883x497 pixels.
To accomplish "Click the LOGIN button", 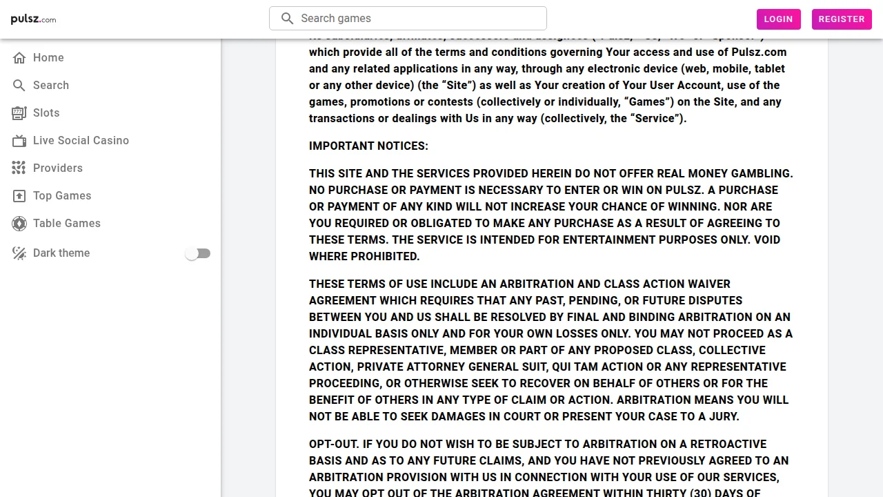I will click(x=778, y=19).
